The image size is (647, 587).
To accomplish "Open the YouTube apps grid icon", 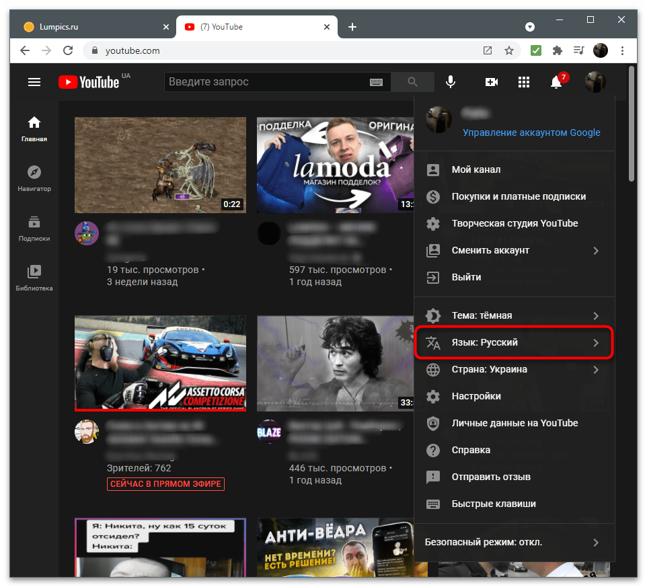I will pos(524,82).
